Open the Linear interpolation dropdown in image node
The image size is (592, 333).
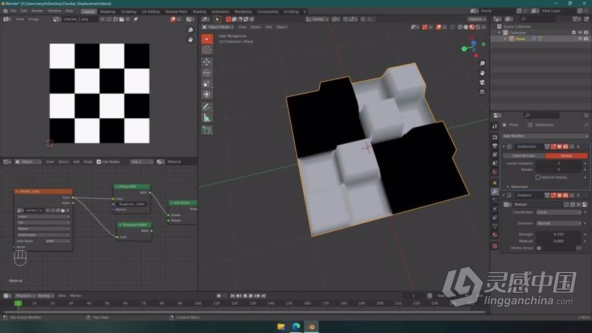pyautogui.click(x=43, y=216)
